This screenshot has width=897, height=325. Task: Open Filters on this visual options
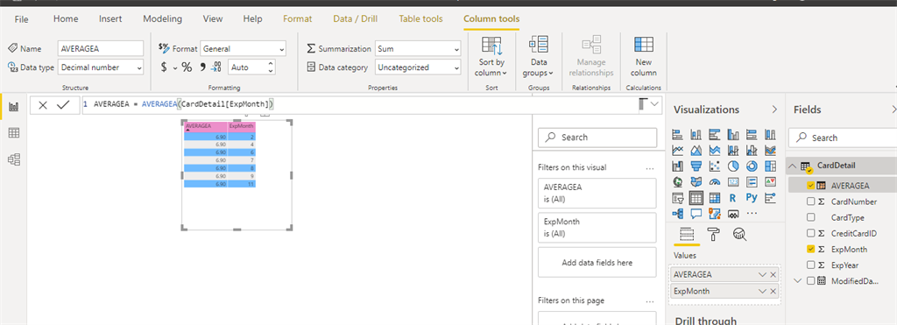tap(649, 168)
